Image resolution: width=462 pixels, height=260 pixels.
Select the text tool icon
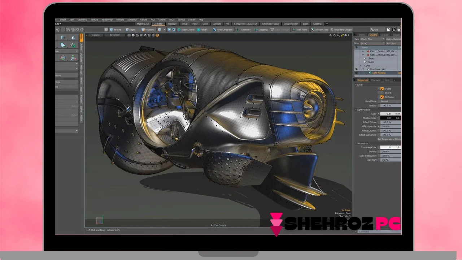pyautogui.click(x=73, y=45)
